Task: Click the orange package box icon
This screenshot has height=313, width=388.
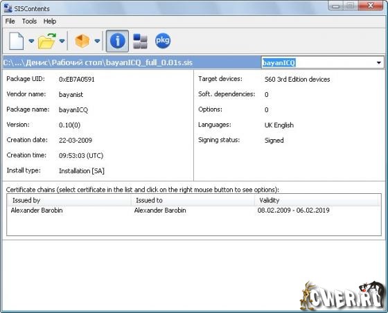Action: tap(82, 41)
